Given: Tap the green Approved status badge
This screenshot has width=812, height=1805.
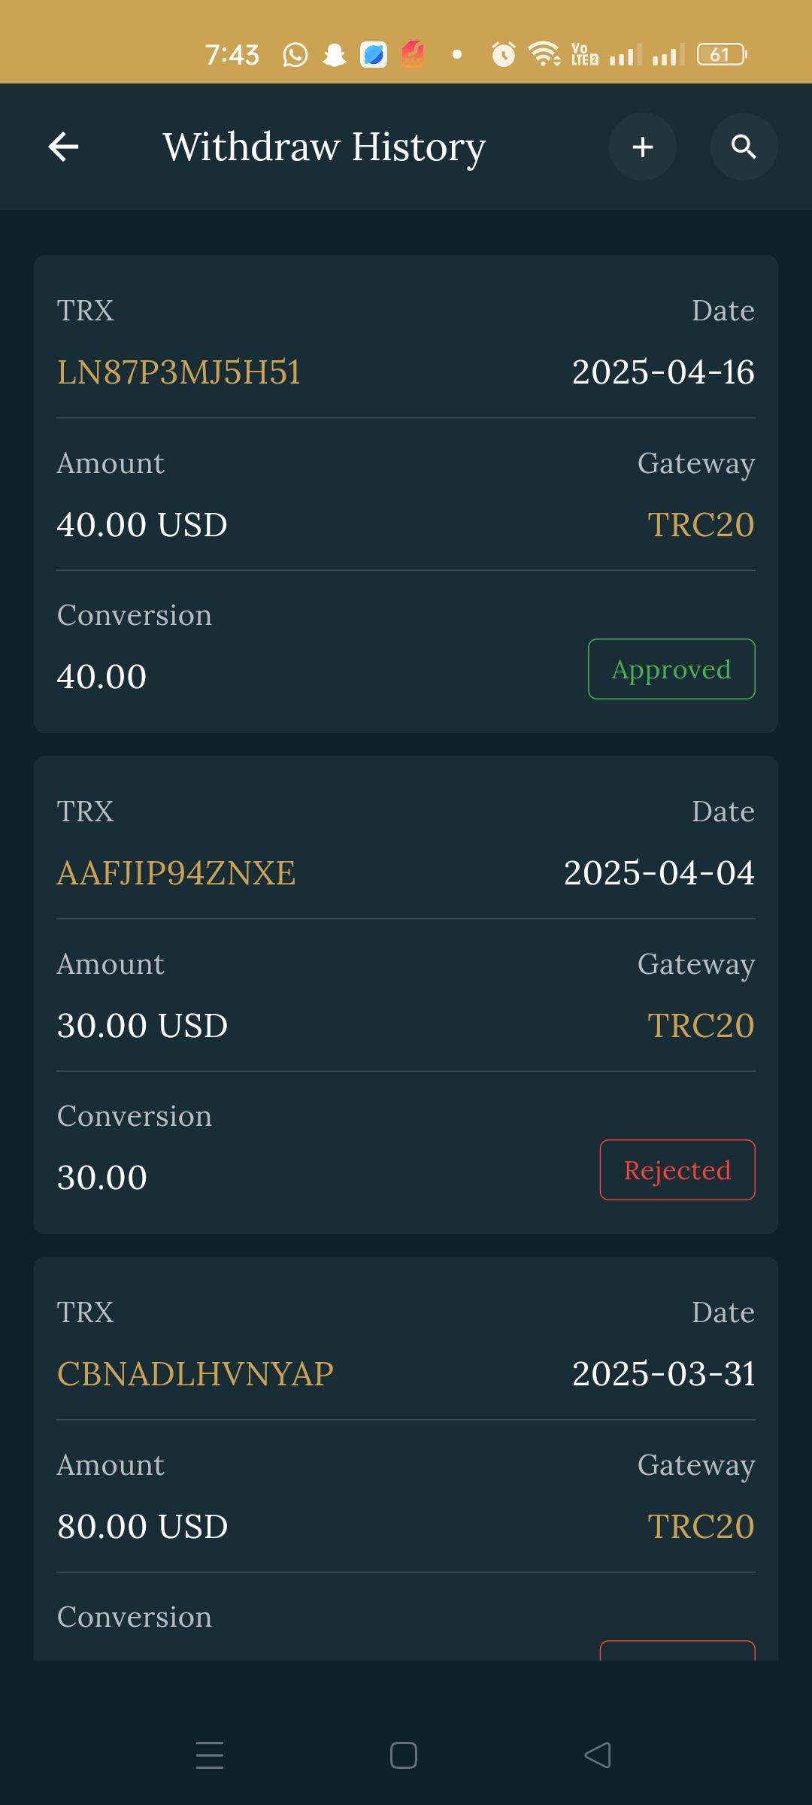Looking at the screenshot, I should [x=671, y=669].
